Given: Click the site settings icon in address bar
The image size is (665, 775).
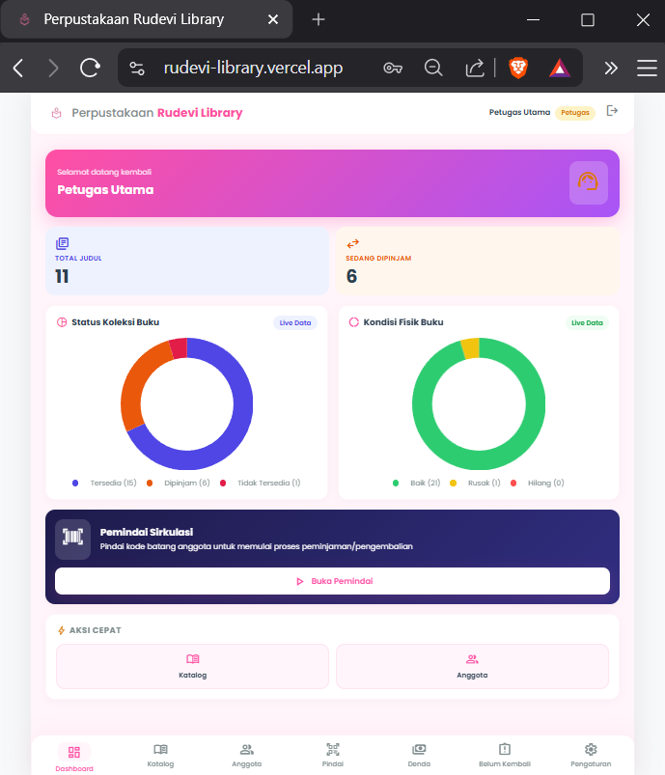Looking at the screenshot, I should coord(137,68).
